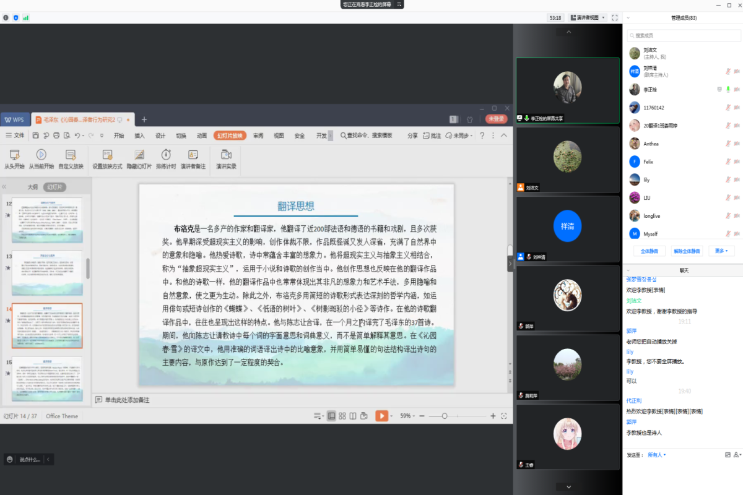This screenshot has width=743, height=495.
Task: Click the 全体静音 mute all button
Action: tap(649, 251)
